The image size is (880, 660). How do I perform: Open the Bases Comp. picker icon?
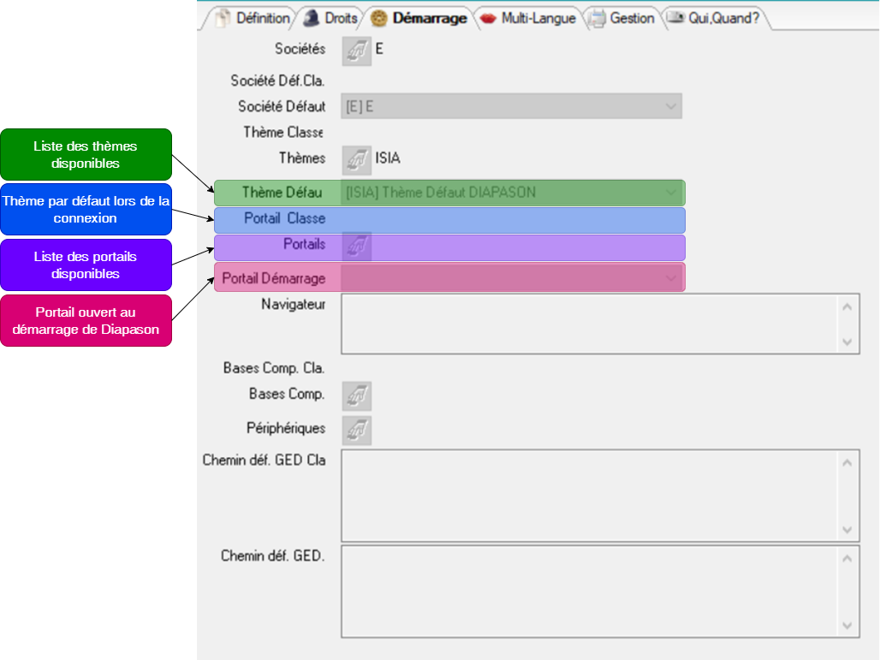[356, 395]
